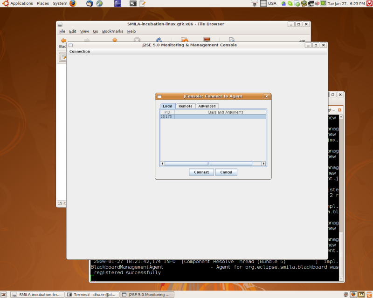Click the Stop icon in File Browser toolbar
The image size is (373, 298).
point(137,40)
